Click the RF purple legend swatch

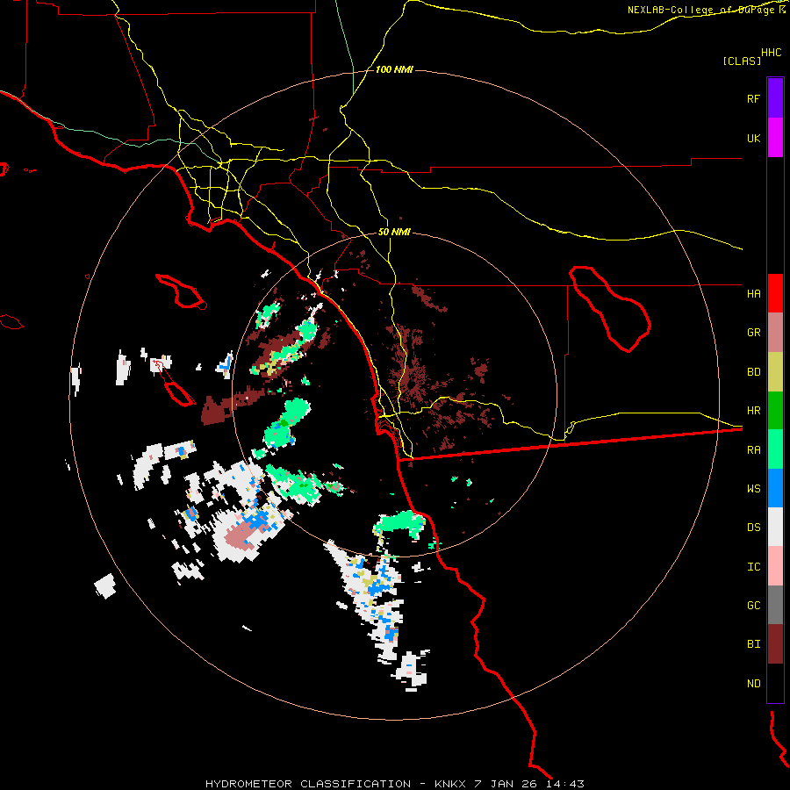775,98
